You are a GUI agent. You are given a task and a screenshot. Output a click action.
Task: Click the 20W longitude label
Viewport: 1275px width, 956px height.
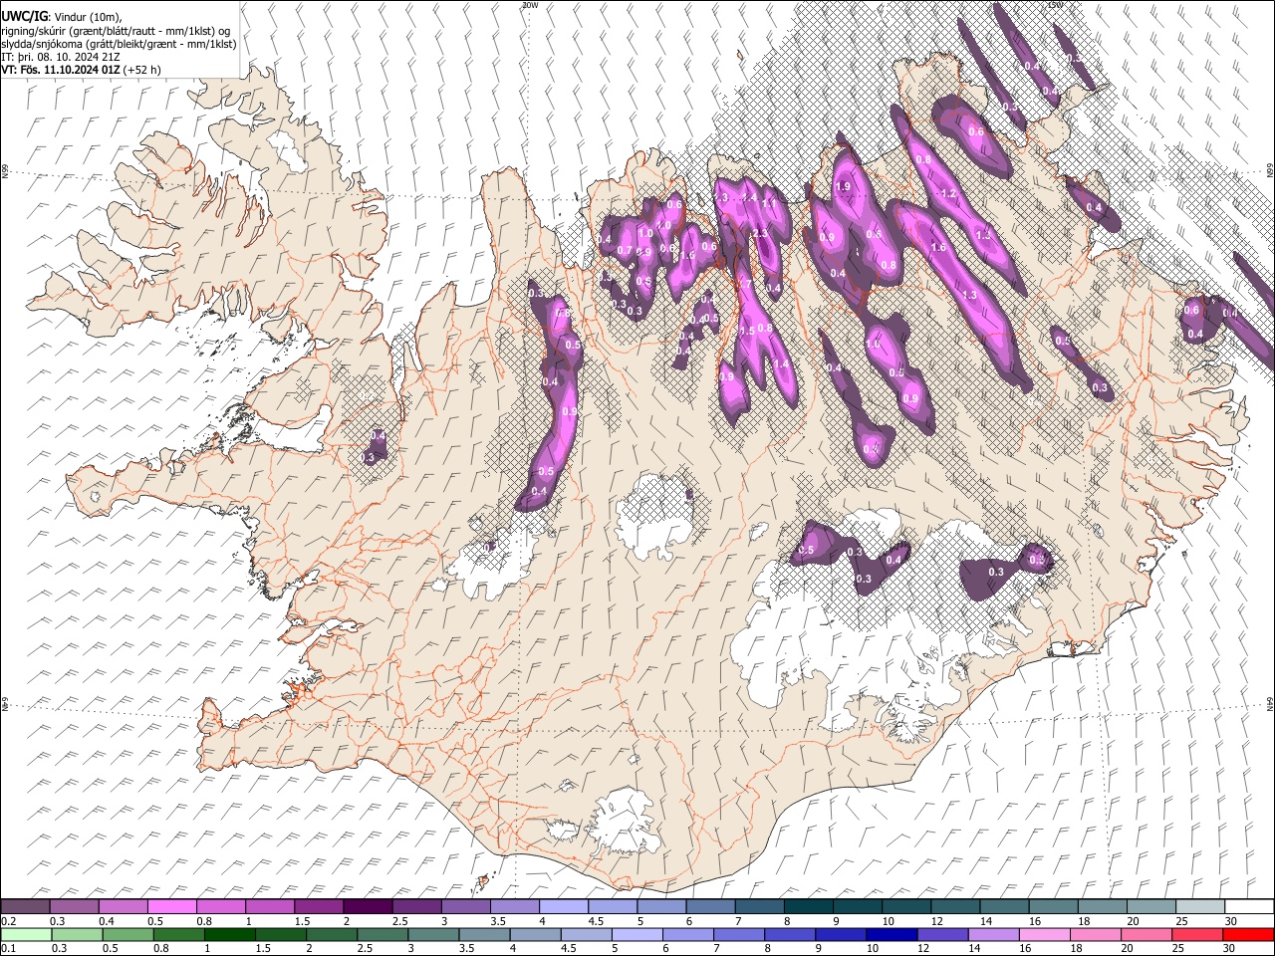pyautogui.click(x=530, y=5)
